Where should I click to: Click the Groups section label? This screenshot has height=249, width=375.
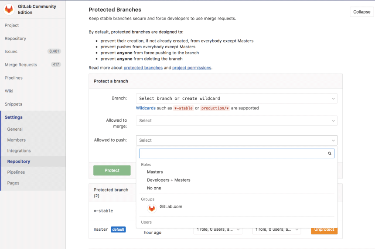pos(147,199)
